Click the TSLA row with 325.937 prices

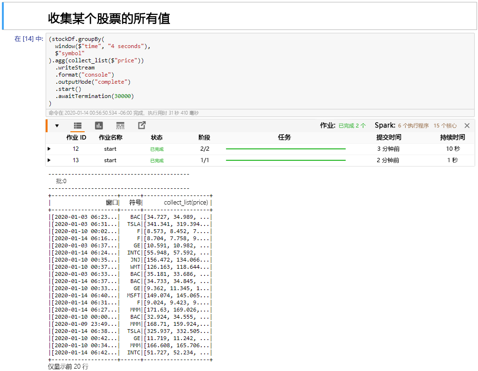coord(130,331)
